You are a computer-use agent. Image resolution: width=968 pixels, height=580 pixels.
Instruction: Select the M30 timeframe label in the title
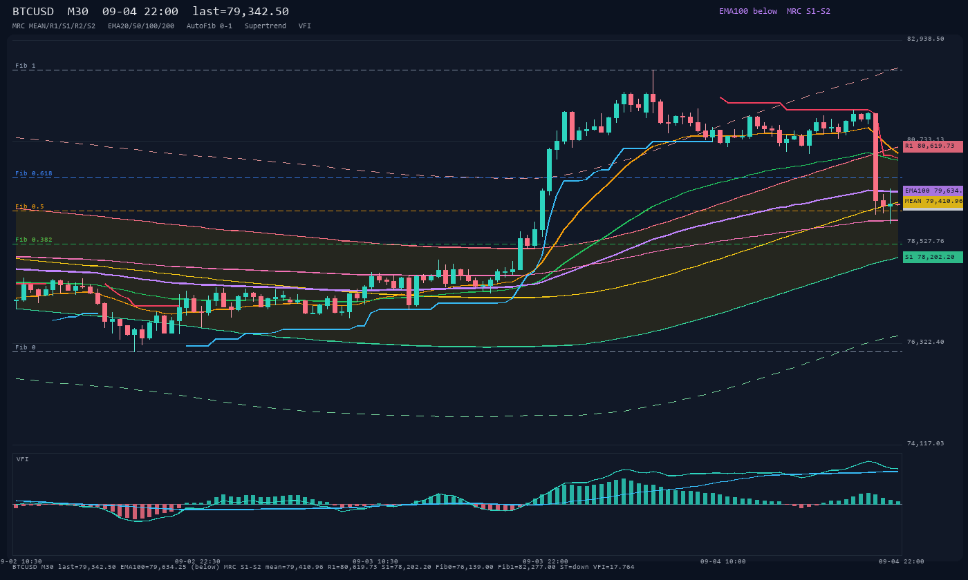point(78,12)
